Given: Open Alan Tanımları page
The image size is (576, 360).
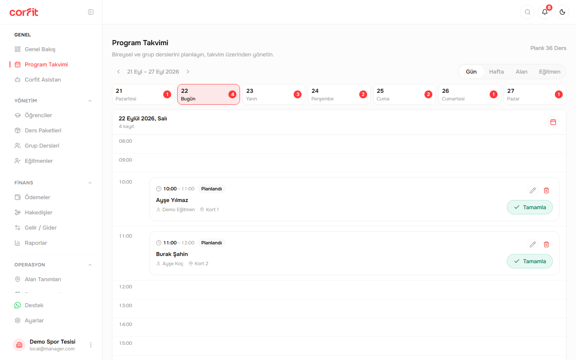Looking at the screenshot, I should [x=53, y=279].
